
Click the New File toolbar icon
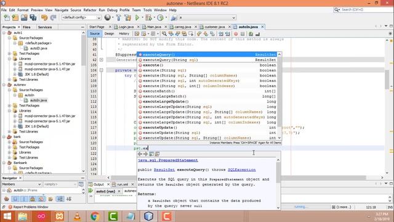(x=7, y=18)
